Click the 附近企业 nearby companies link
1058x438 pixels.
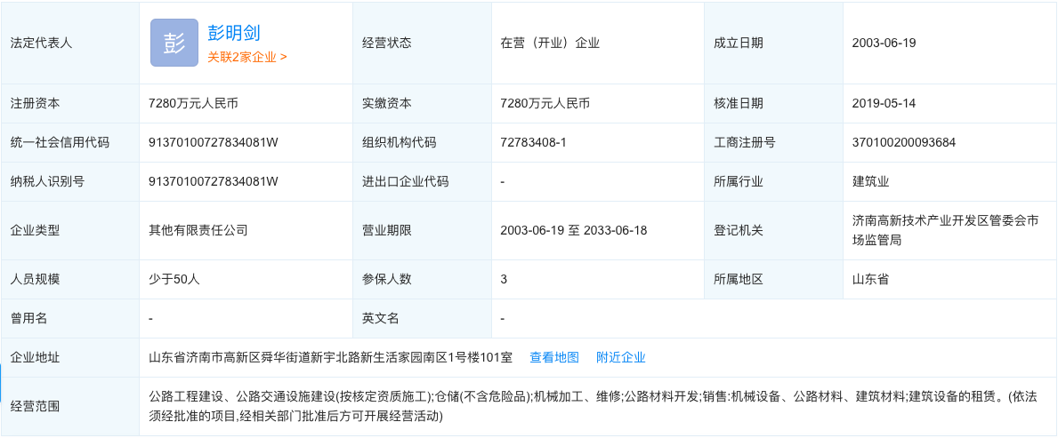pyautogui.click(x=620, y=357)
